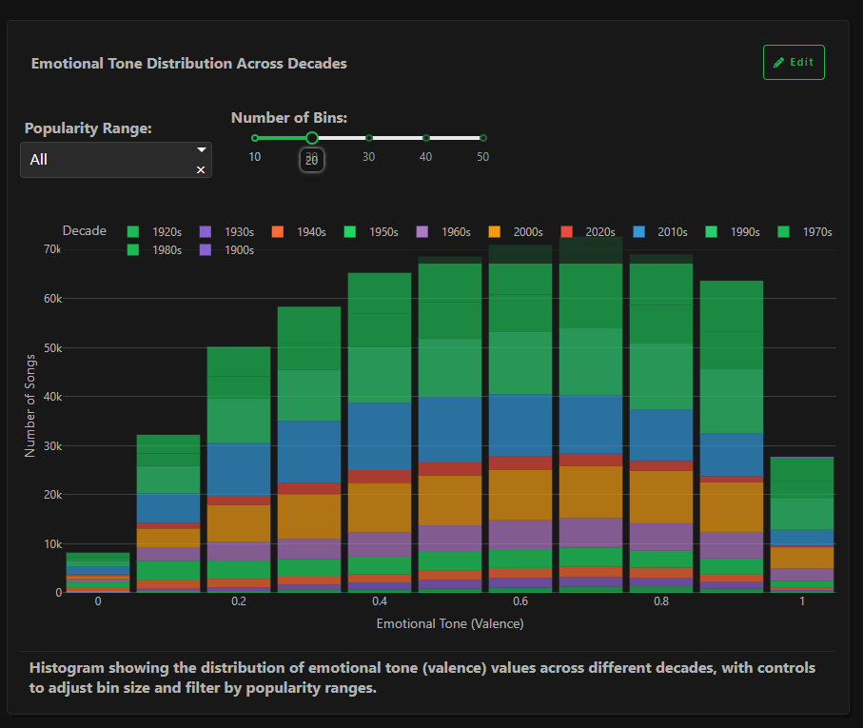Toggle 1920s legend entry
863x728 pixels.
point(155,231)
